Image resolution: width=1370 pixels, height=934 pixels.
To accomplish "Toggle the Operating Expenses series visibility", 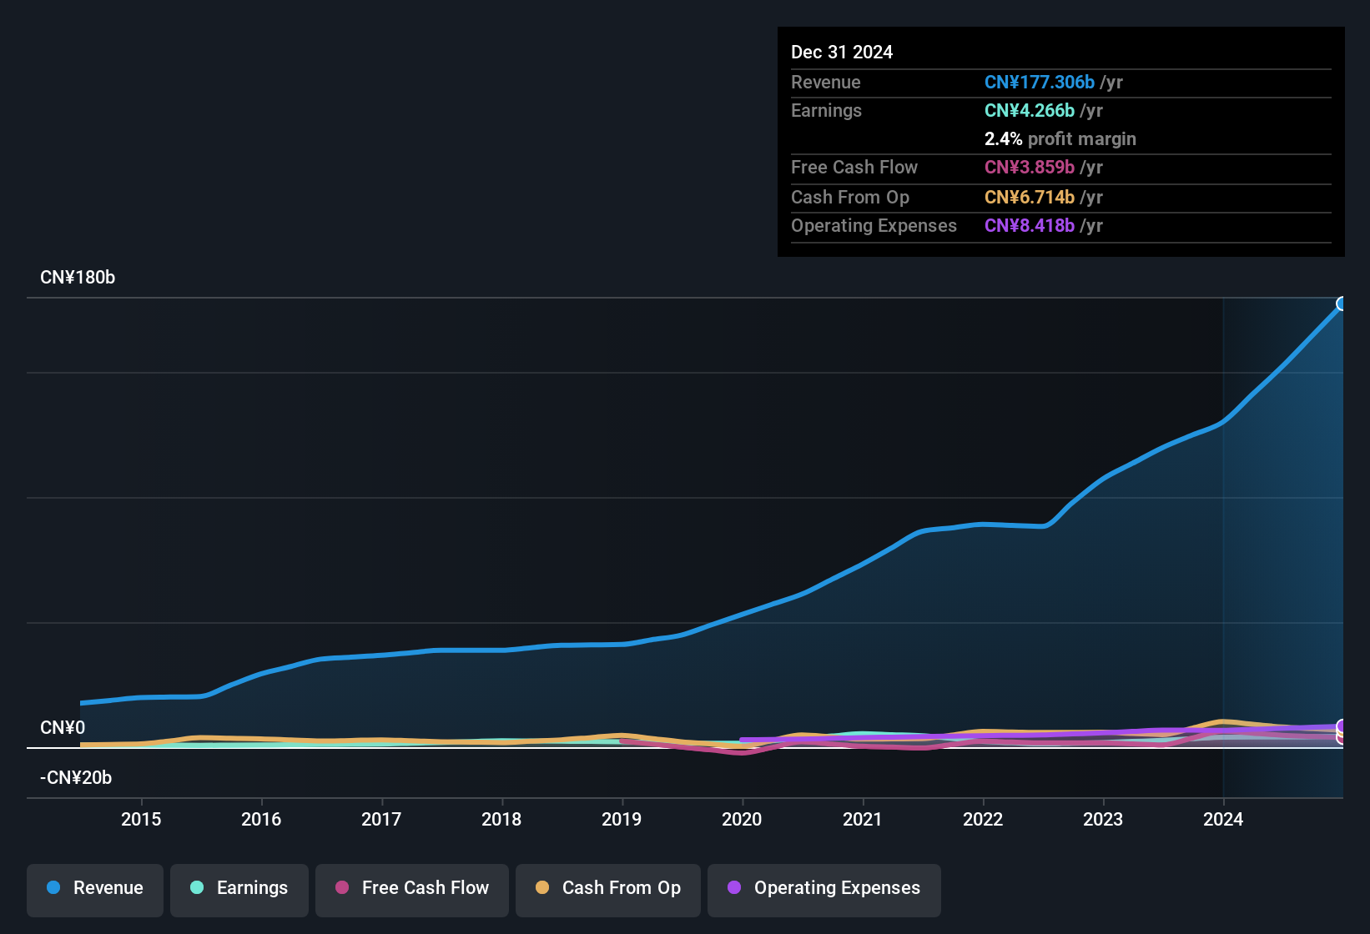I will point(824,888).
